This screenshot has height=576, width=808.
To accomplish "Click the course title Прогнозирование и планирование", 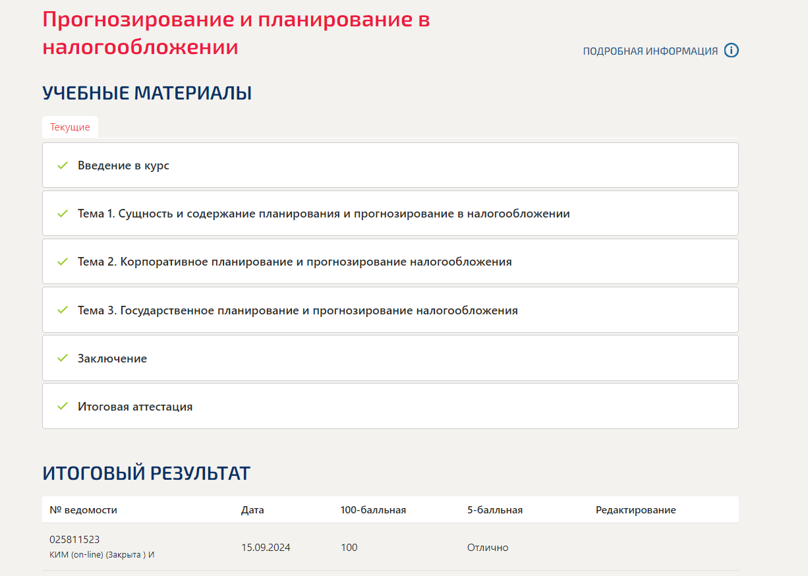I will click(236, 33).
